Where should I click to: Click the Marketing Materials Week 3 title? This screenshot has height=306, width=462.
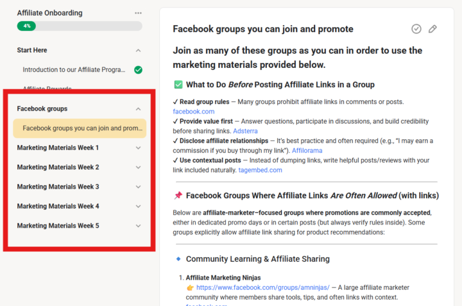58,187
